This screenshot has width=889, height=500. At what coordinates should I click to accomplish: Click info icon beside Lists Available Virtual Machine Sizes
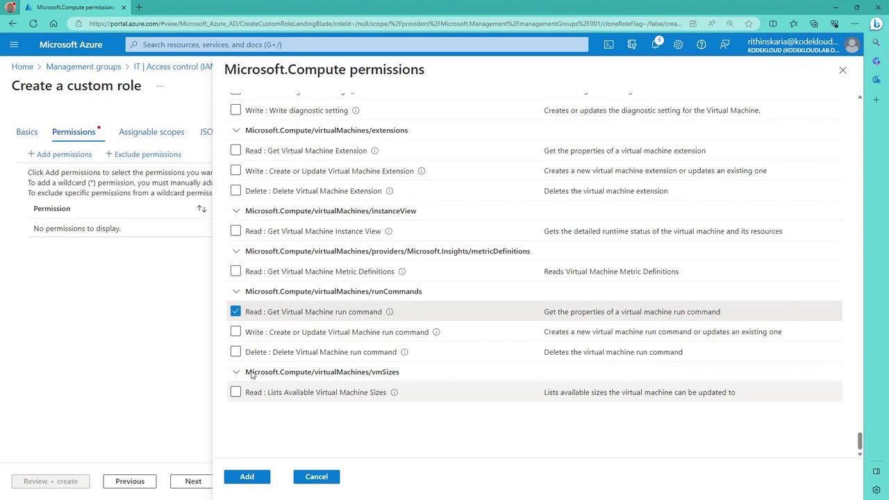click(394, 392)
